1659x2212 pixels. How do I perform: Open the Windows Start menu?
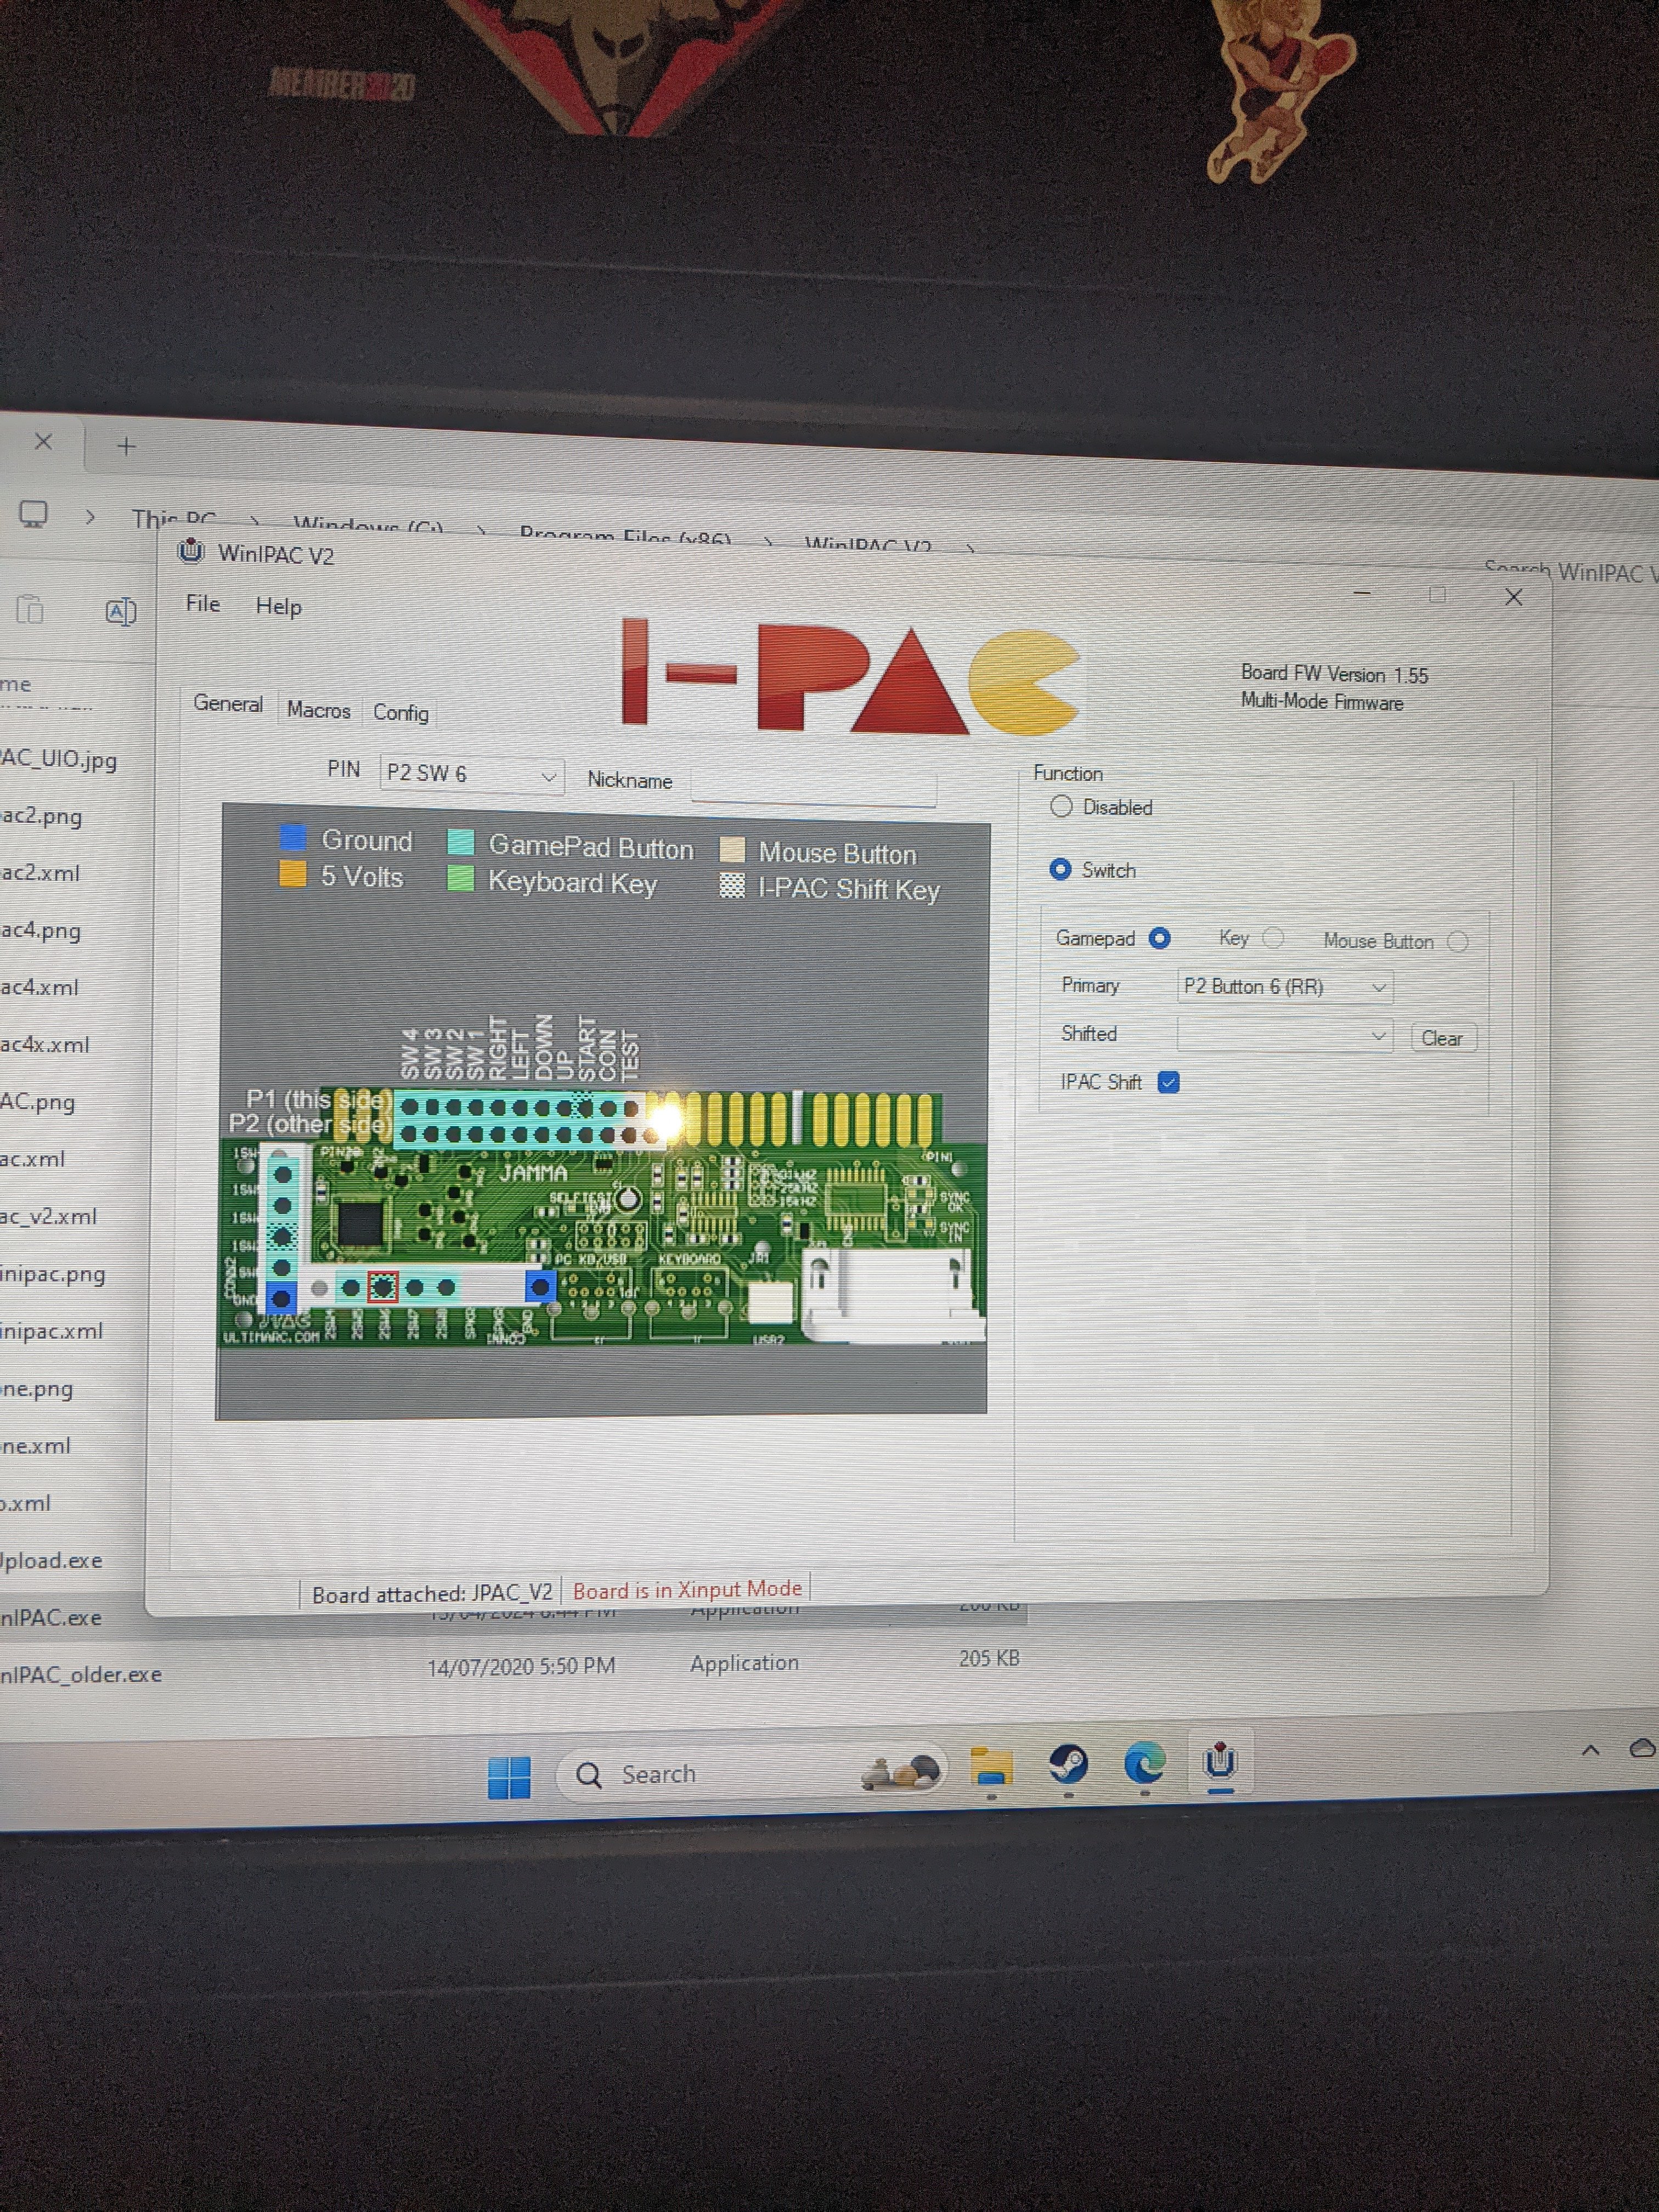[x=509, y=1777]
